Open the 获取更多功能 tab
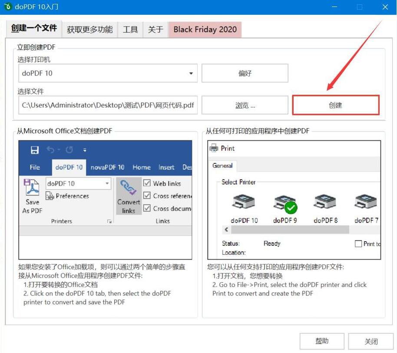This screenshot has height=353, width=397. pos(89,30)
